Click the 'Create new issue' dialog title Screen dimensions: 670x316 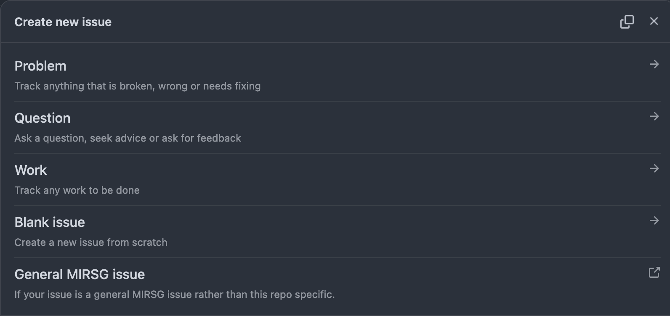click(63, 22)
